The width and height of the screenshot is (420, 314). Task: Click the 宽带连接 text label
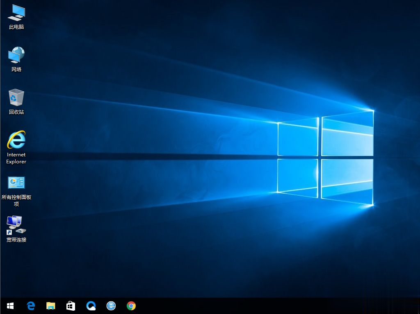coord(16,240)
